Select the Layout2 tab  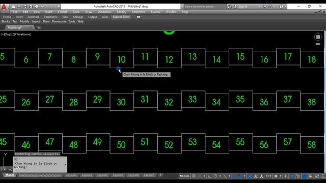point(71,175)
